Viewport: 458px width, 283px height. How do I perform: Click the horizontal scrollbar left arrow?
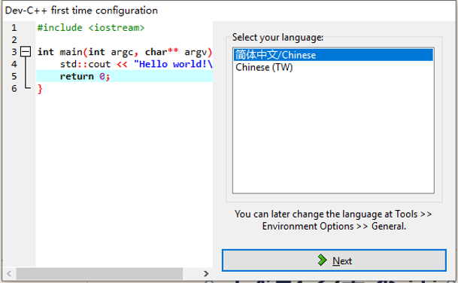click(9, 274)
